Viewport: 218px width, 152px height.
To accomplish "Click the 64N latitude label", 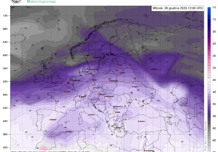I will [5, 42].
